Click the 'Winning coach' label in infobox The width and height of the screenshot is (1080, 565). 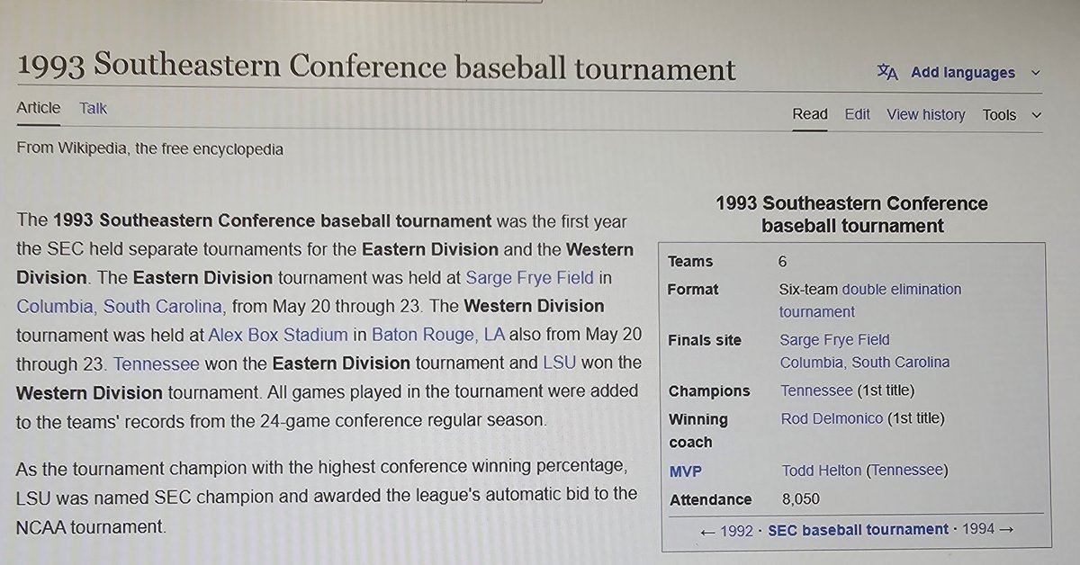698,430
